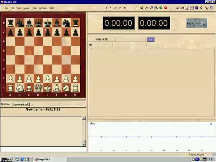This screenshot has height=162, width=216.
Task: Open the Tools menu
Action: [x=34, y=8]
